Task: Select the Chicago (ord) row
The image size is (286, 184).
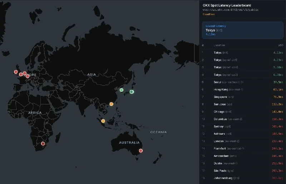Action: [x=243, y=111]
